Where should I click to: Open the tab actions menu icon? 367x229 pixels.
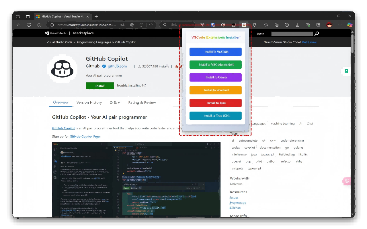28,17
